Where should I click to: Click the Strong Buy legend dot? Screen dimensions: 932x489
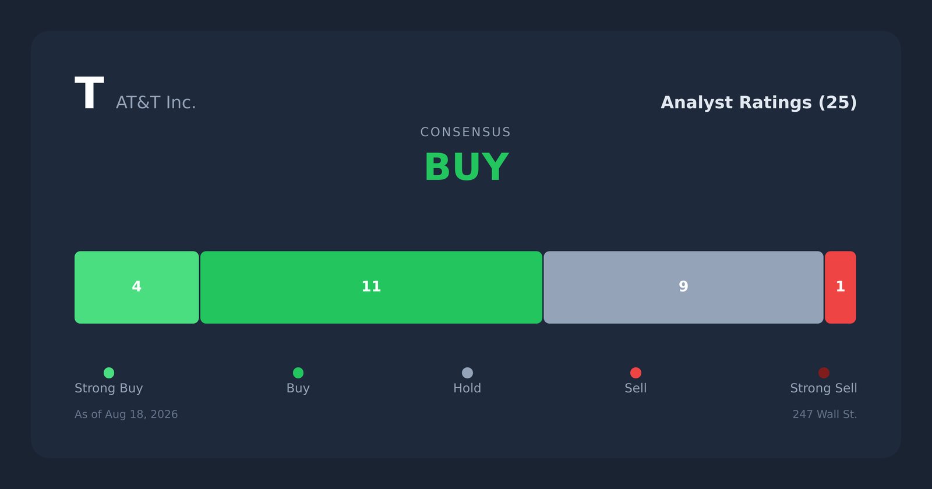[109, 373]
